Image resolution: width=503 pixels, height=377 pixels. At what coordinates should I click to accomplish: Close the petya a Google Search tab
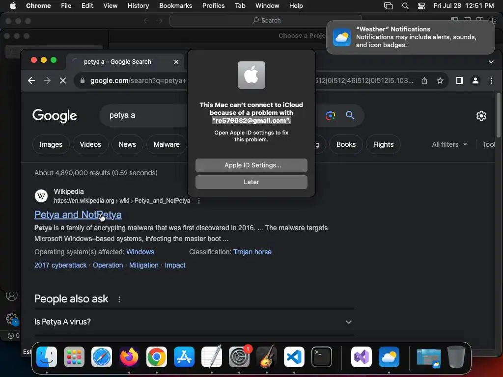176,62
